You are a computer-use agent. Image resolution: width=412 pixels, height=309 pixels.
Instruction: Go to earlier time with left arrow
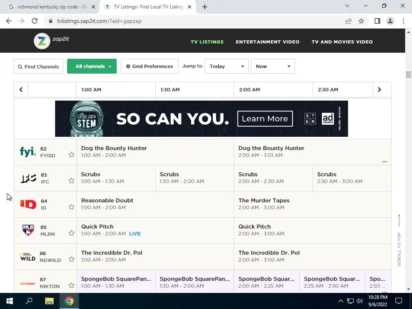pyautogui.click(x=21, y=90)
